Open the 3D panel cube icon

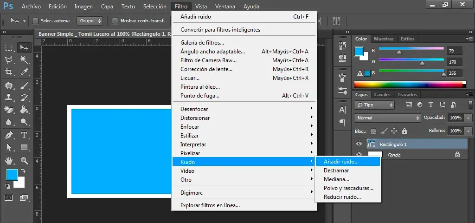[x=342, y=58]
